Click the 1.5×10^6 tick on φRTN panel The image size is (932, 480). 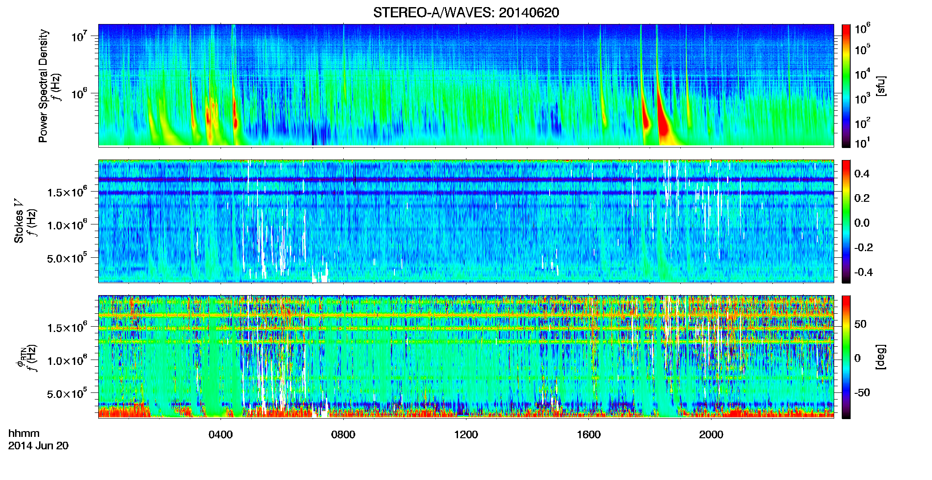click(67, 328)
